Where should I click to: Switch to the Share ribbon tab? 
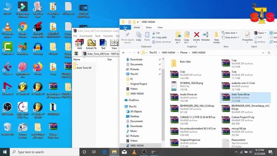148,27
